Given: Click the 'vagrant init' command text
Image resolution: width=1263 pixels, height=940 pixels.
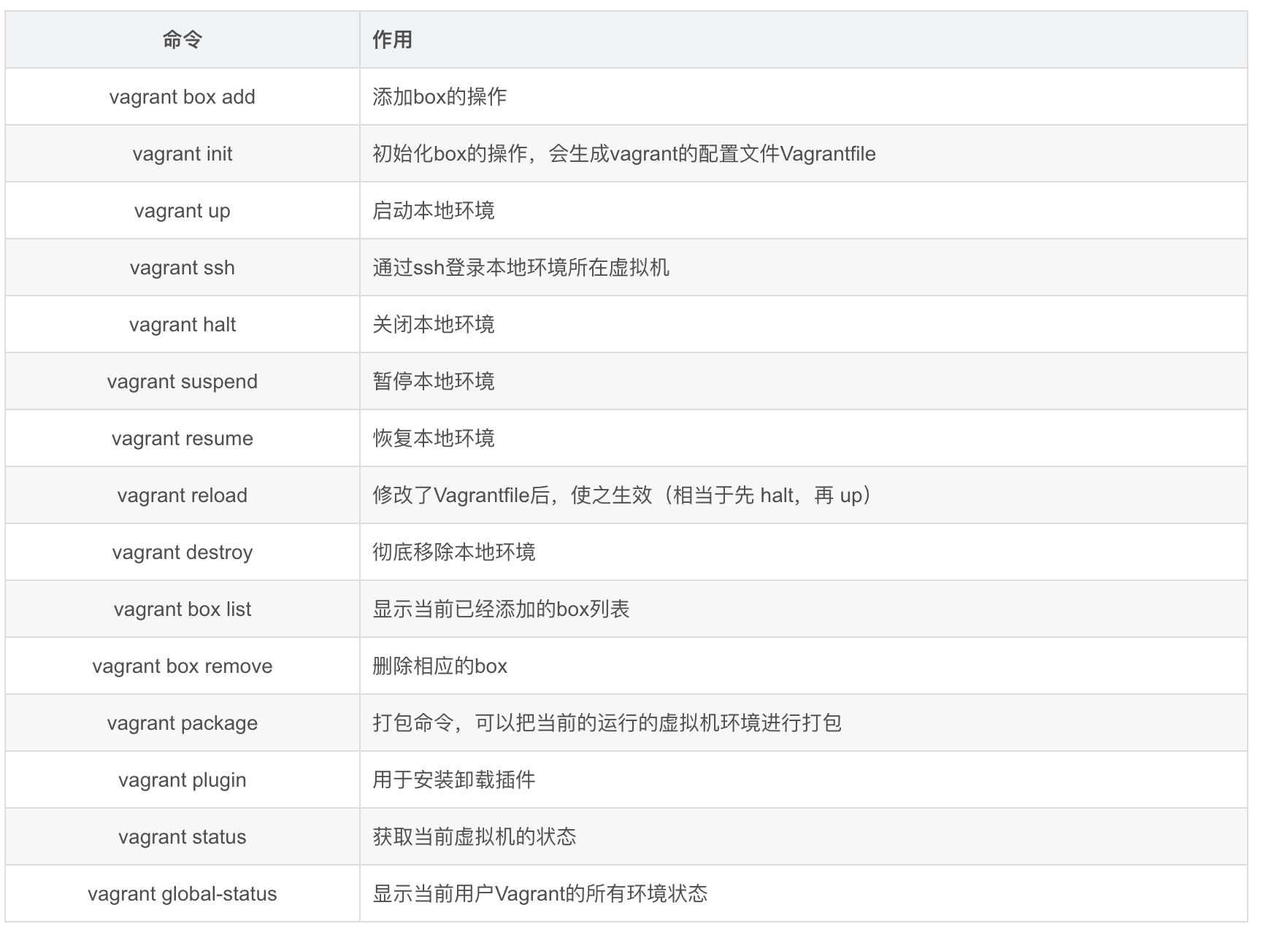Looking at the screenshot, I should point(182,154).
